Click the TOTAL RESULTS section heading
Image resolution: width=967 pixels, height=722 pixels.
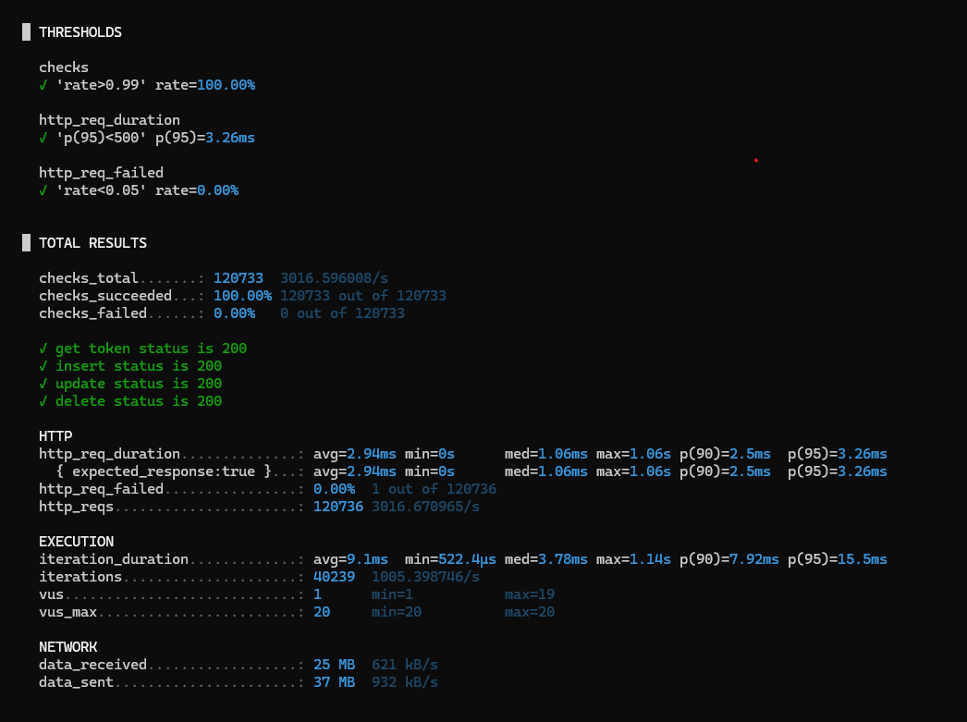coord(93,243)
